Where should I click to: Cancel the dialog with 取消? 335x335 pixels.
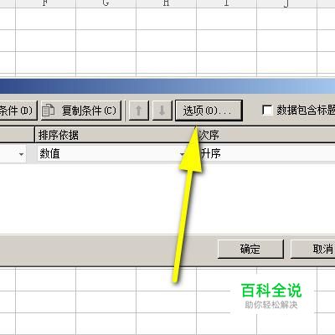click(x=313, y=249)
